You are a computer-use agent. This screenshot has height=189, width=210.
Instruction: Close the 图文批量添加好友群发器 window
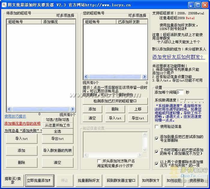[x=205, y=5]
